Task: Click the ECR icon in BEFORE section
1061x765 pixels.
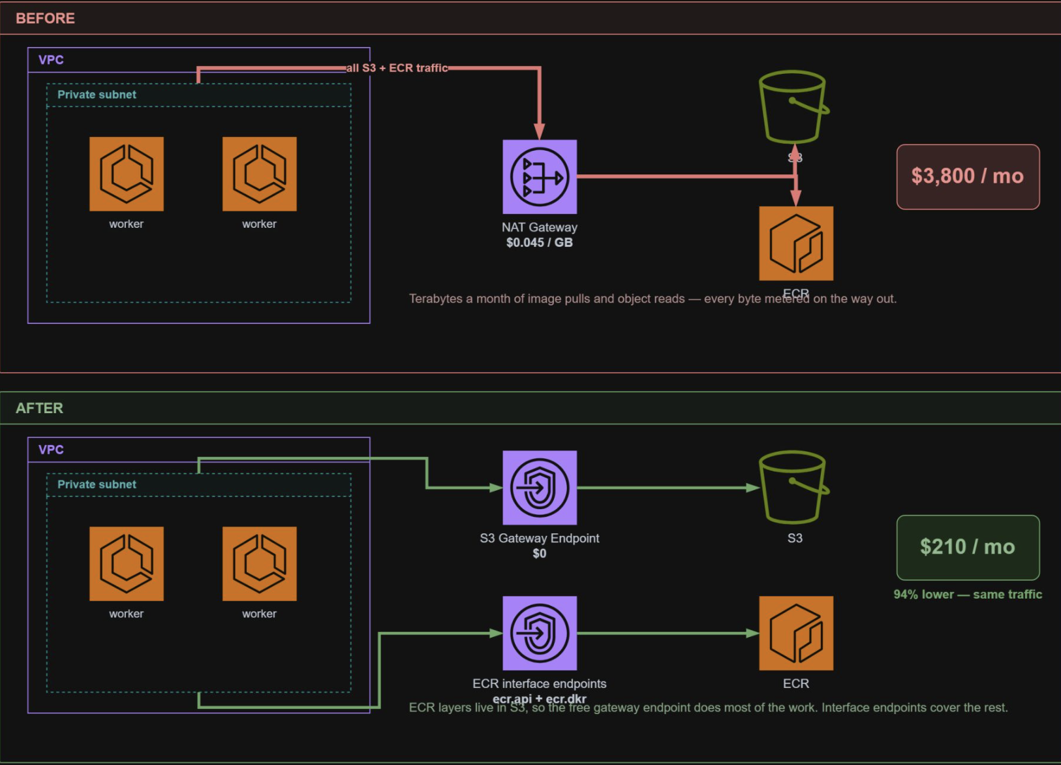Action: [796, 243]
